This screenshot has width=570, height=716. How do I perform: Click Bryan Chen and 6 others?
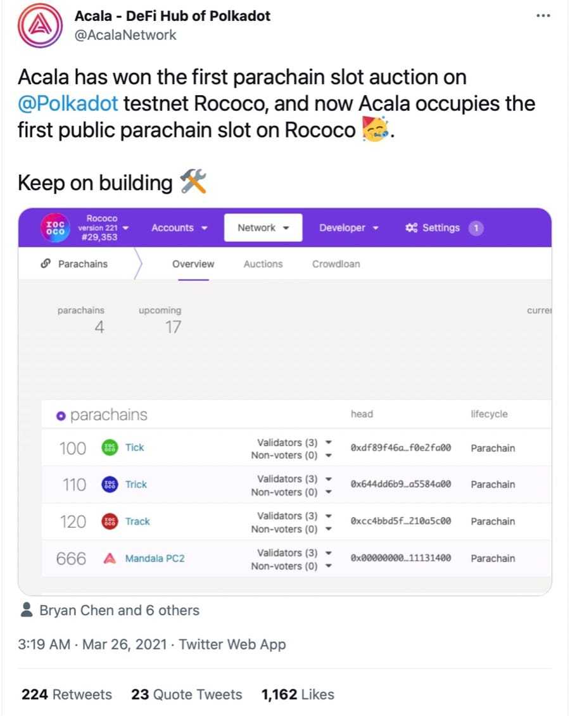click(x=118, y=610)
